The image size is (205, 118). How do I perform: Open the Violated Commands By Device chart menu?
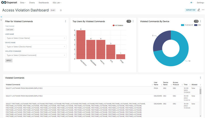[201, 21]
